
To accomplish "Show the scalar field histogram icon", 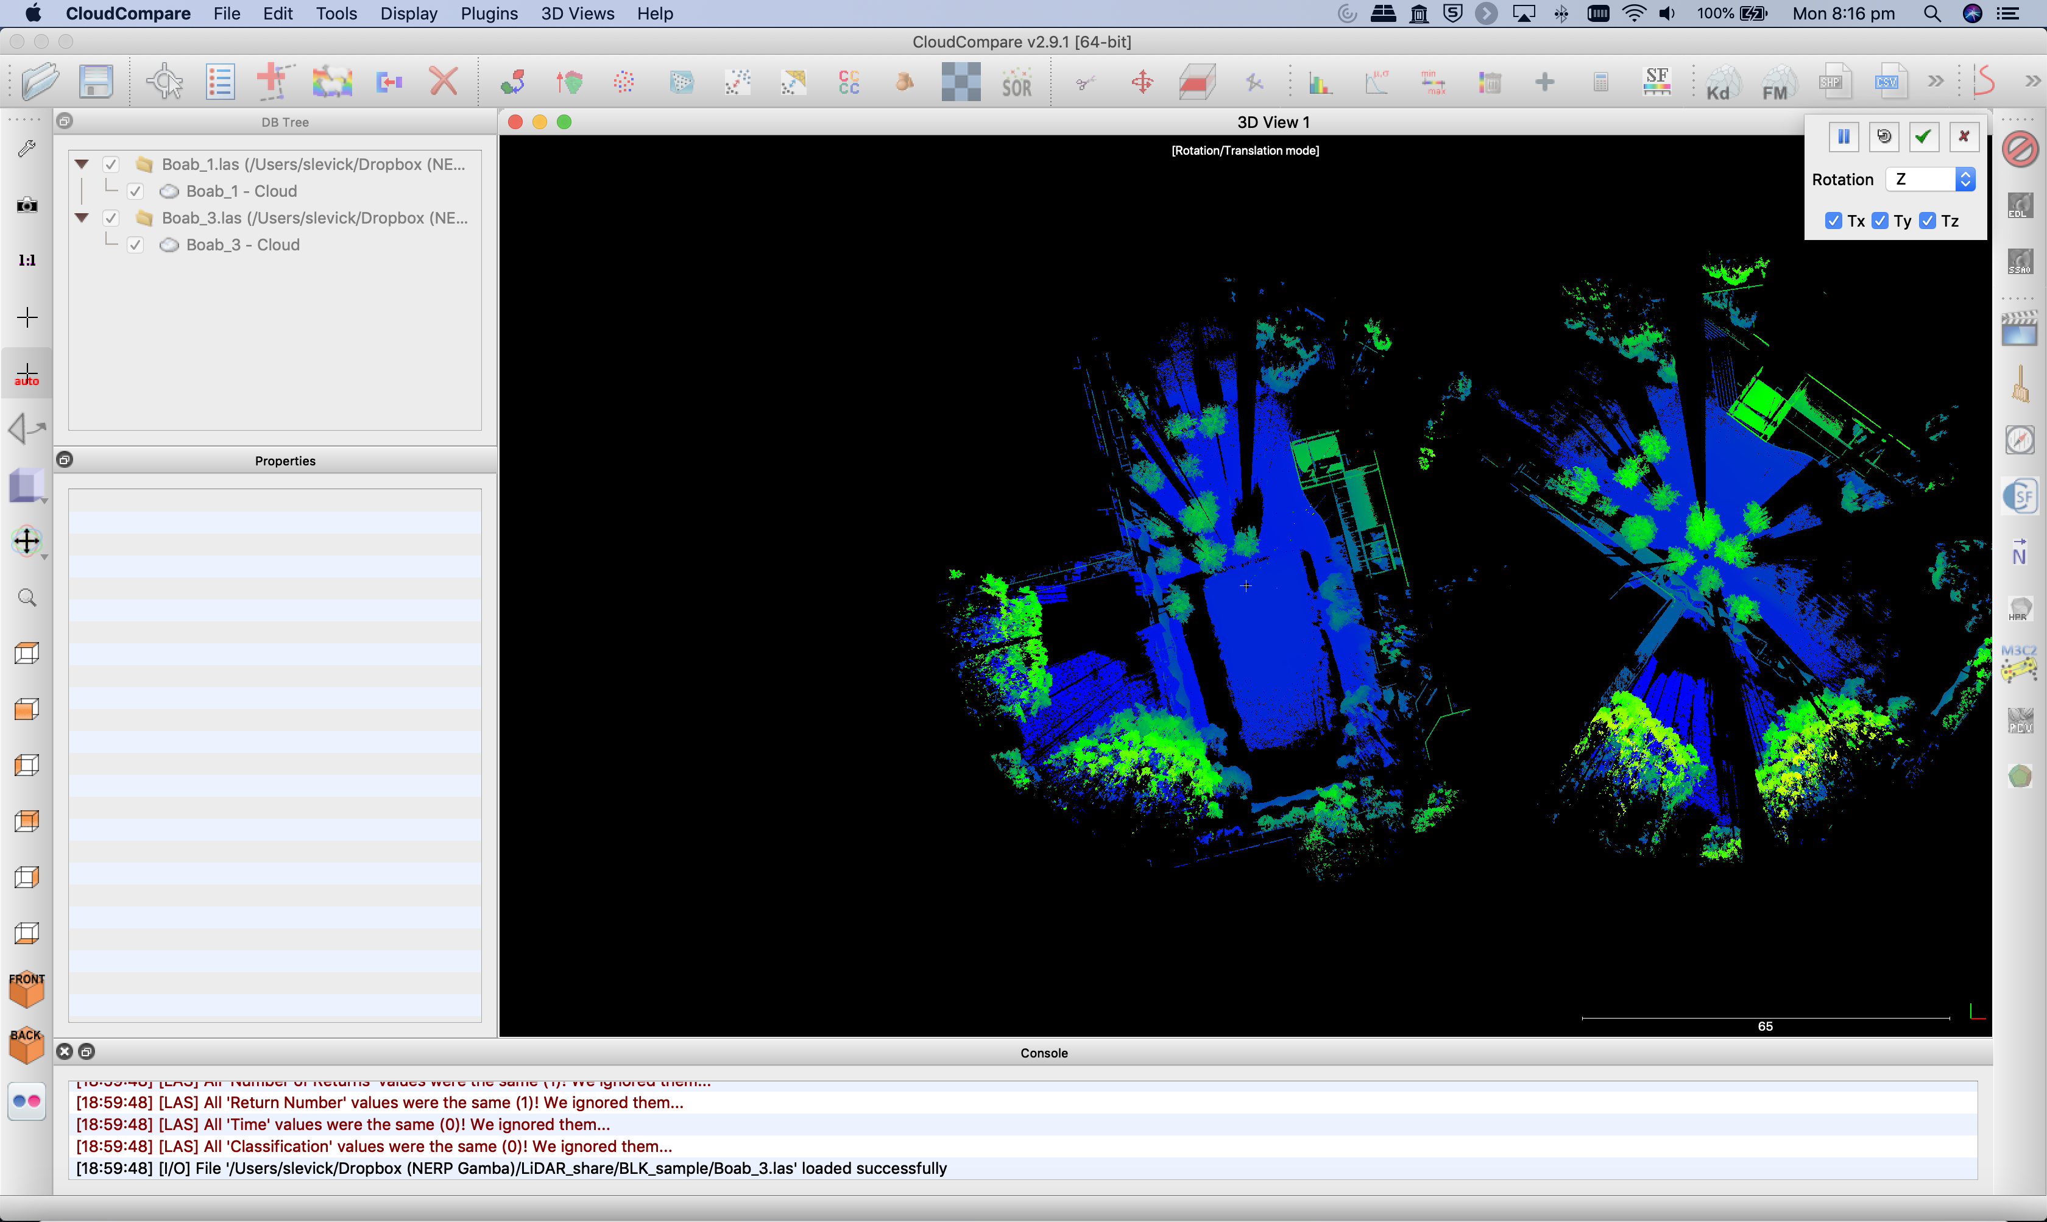I will [1321, 82].
